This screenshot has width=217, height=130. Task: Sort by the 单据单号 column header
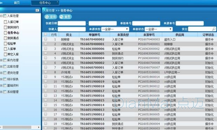tap(94, 35)
